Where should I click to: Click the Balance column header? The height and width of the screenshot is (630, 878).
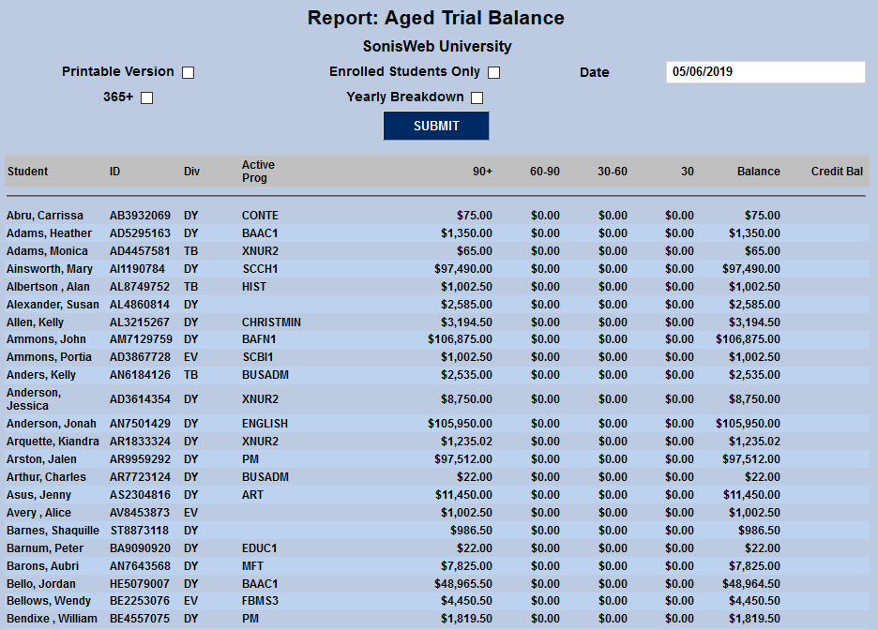point(758,172)
